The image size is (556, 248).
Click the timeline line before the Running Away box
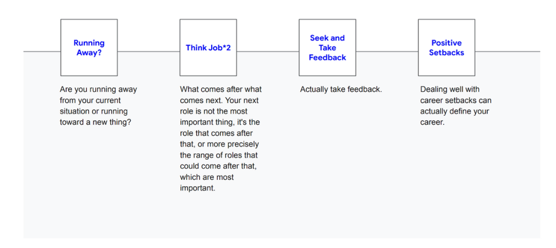[x=42, y=52]
